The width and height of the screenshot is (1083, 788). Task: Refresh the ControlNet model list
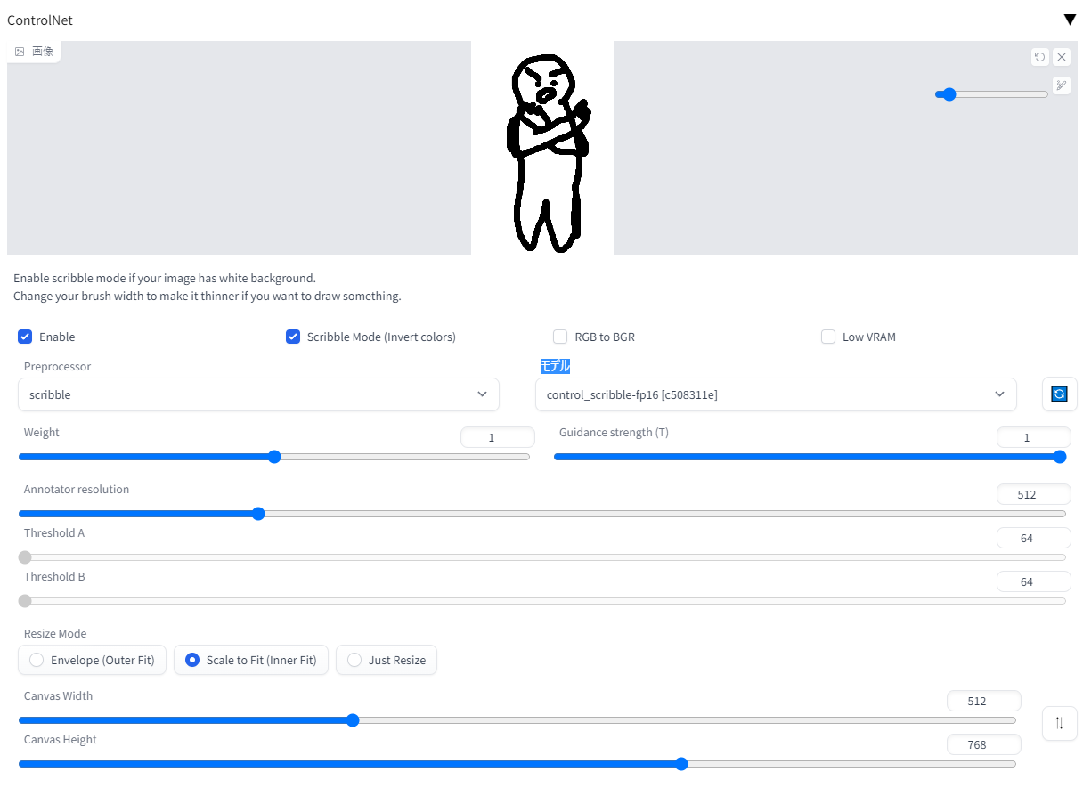click(x=1059, y=394)
